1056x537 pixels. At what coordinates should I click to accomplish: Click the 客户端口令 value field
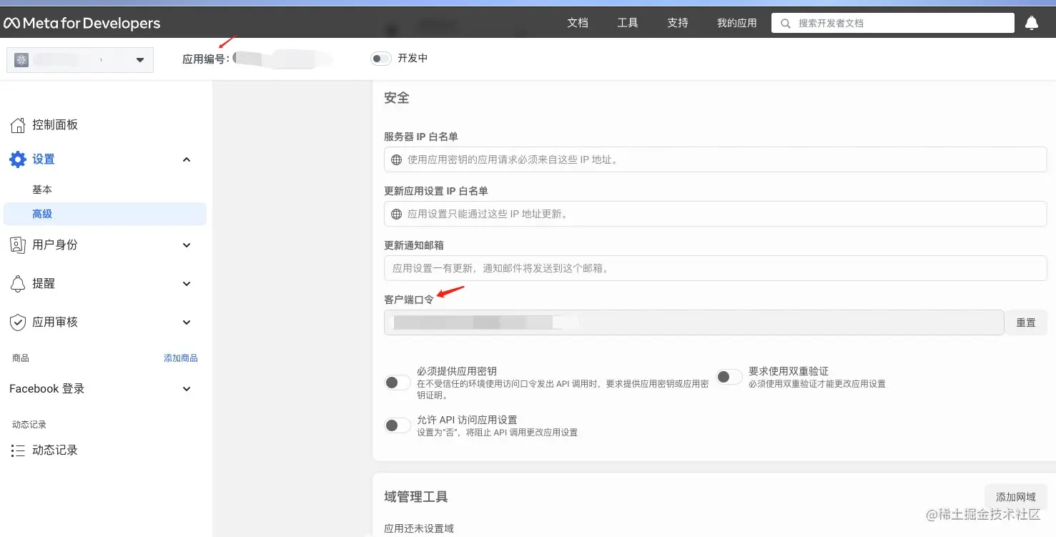[x=694, y=322]
